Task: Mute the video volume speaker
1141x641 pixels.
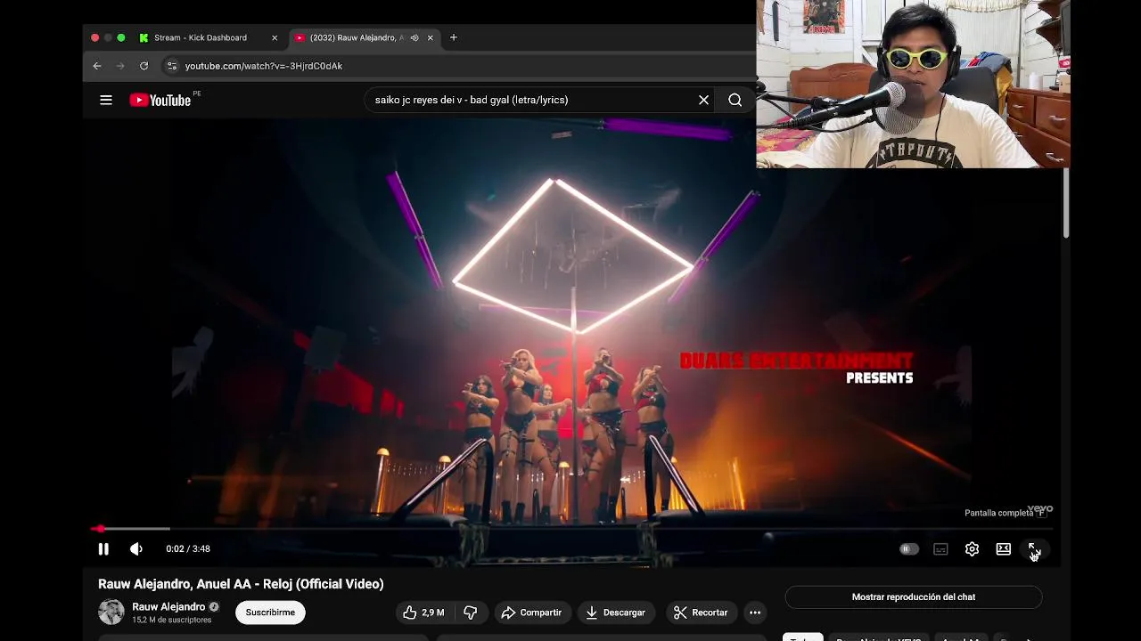Action: tap(136, 549)
